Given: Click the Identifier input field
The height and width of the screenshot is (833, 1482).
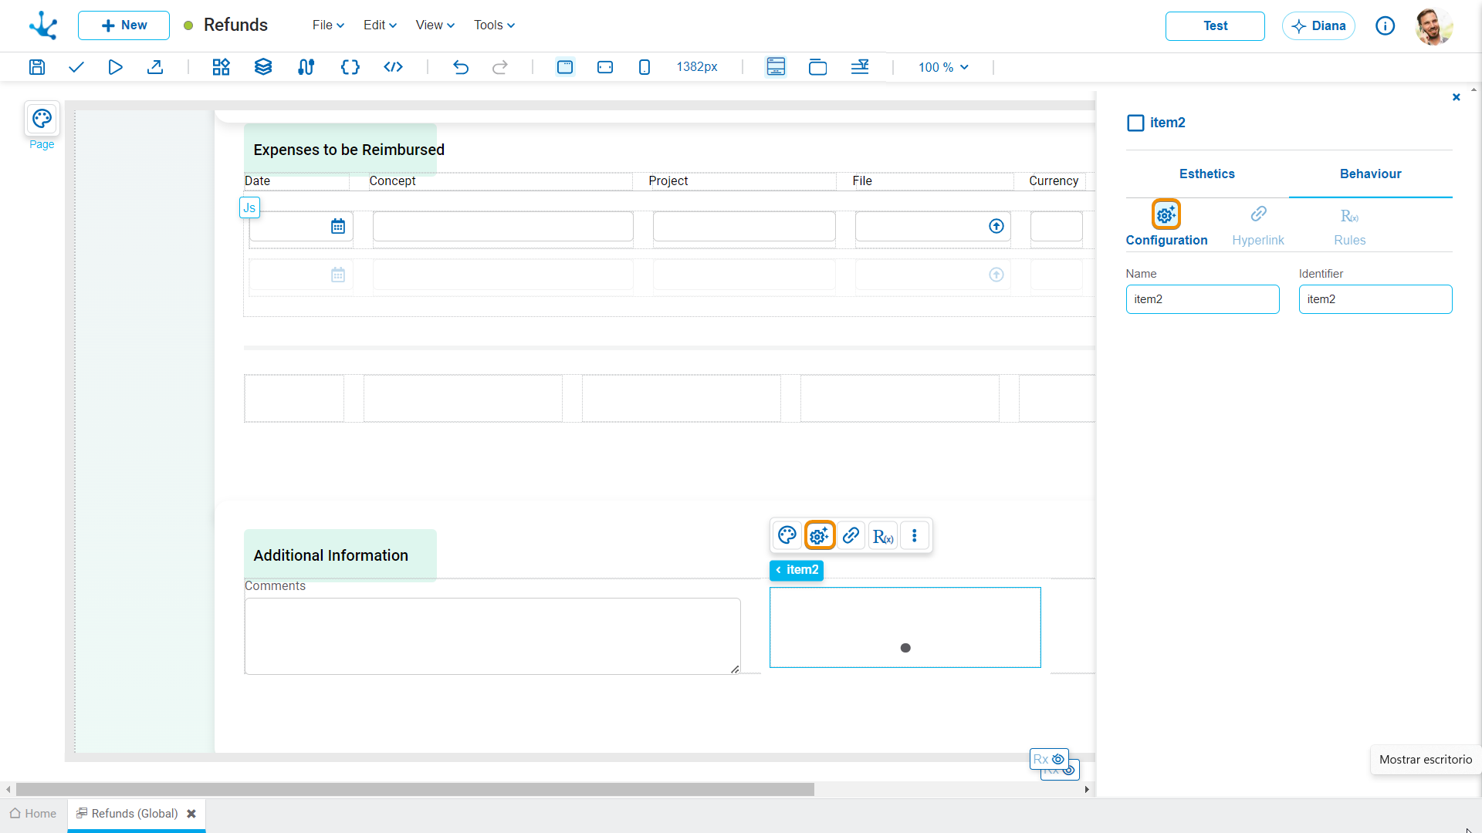Looking at the screenshot, I should point(1375,299).
